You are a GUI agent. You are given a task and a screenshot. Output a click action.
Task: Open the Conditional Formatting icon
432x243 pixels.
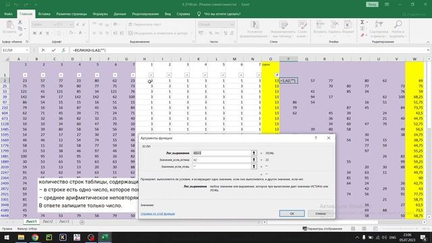tap(254, 25)
